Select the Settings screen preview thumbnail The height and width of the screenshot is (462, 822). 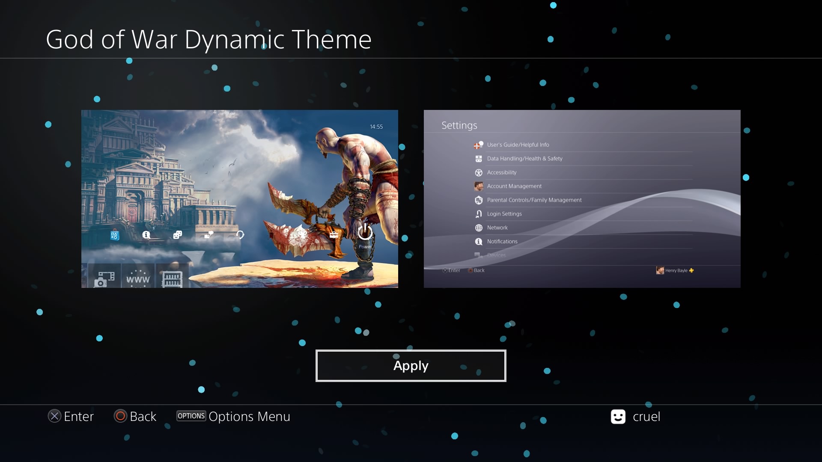point(582,198)
